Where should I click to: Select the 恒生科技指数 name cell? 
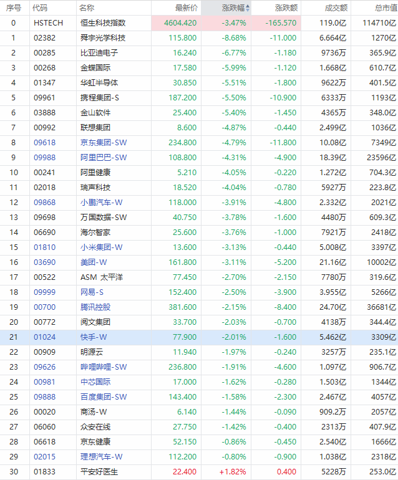pos(114,23)
